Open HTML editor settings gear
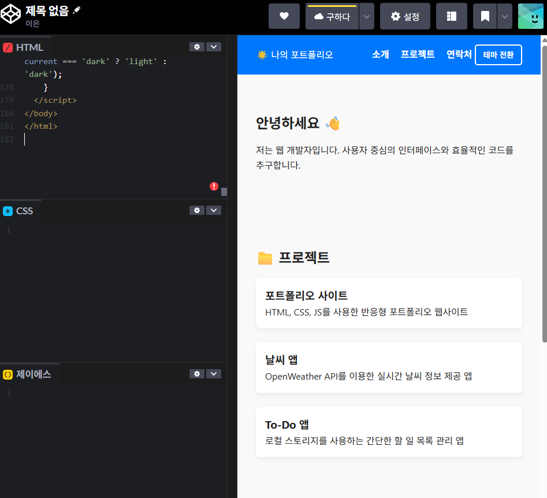Screen dimensions: 547x498 tap(197, 47)
